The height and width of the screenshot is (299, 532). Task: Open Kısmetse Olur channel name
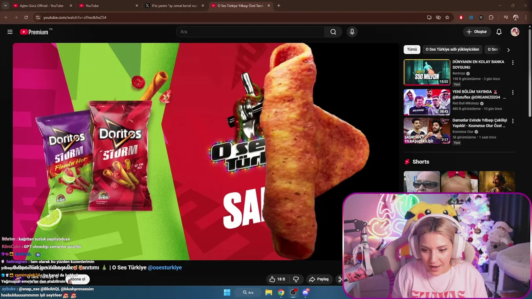(x=463, y=132)
